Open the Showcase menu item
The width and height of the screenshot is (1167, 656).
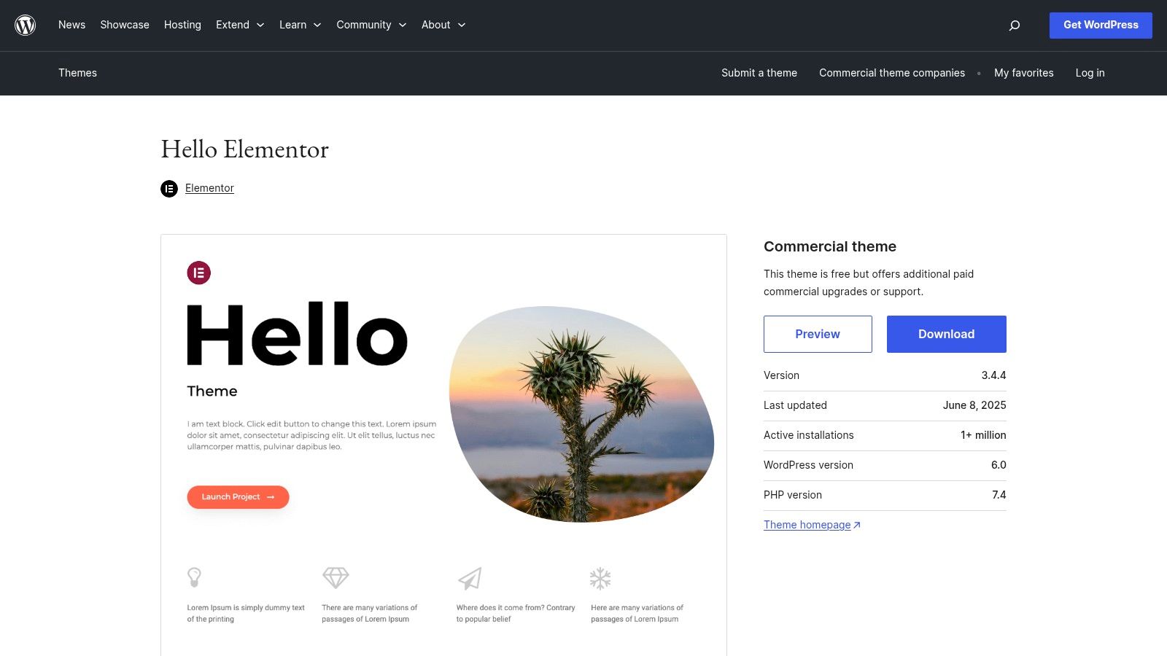[125, 25]
